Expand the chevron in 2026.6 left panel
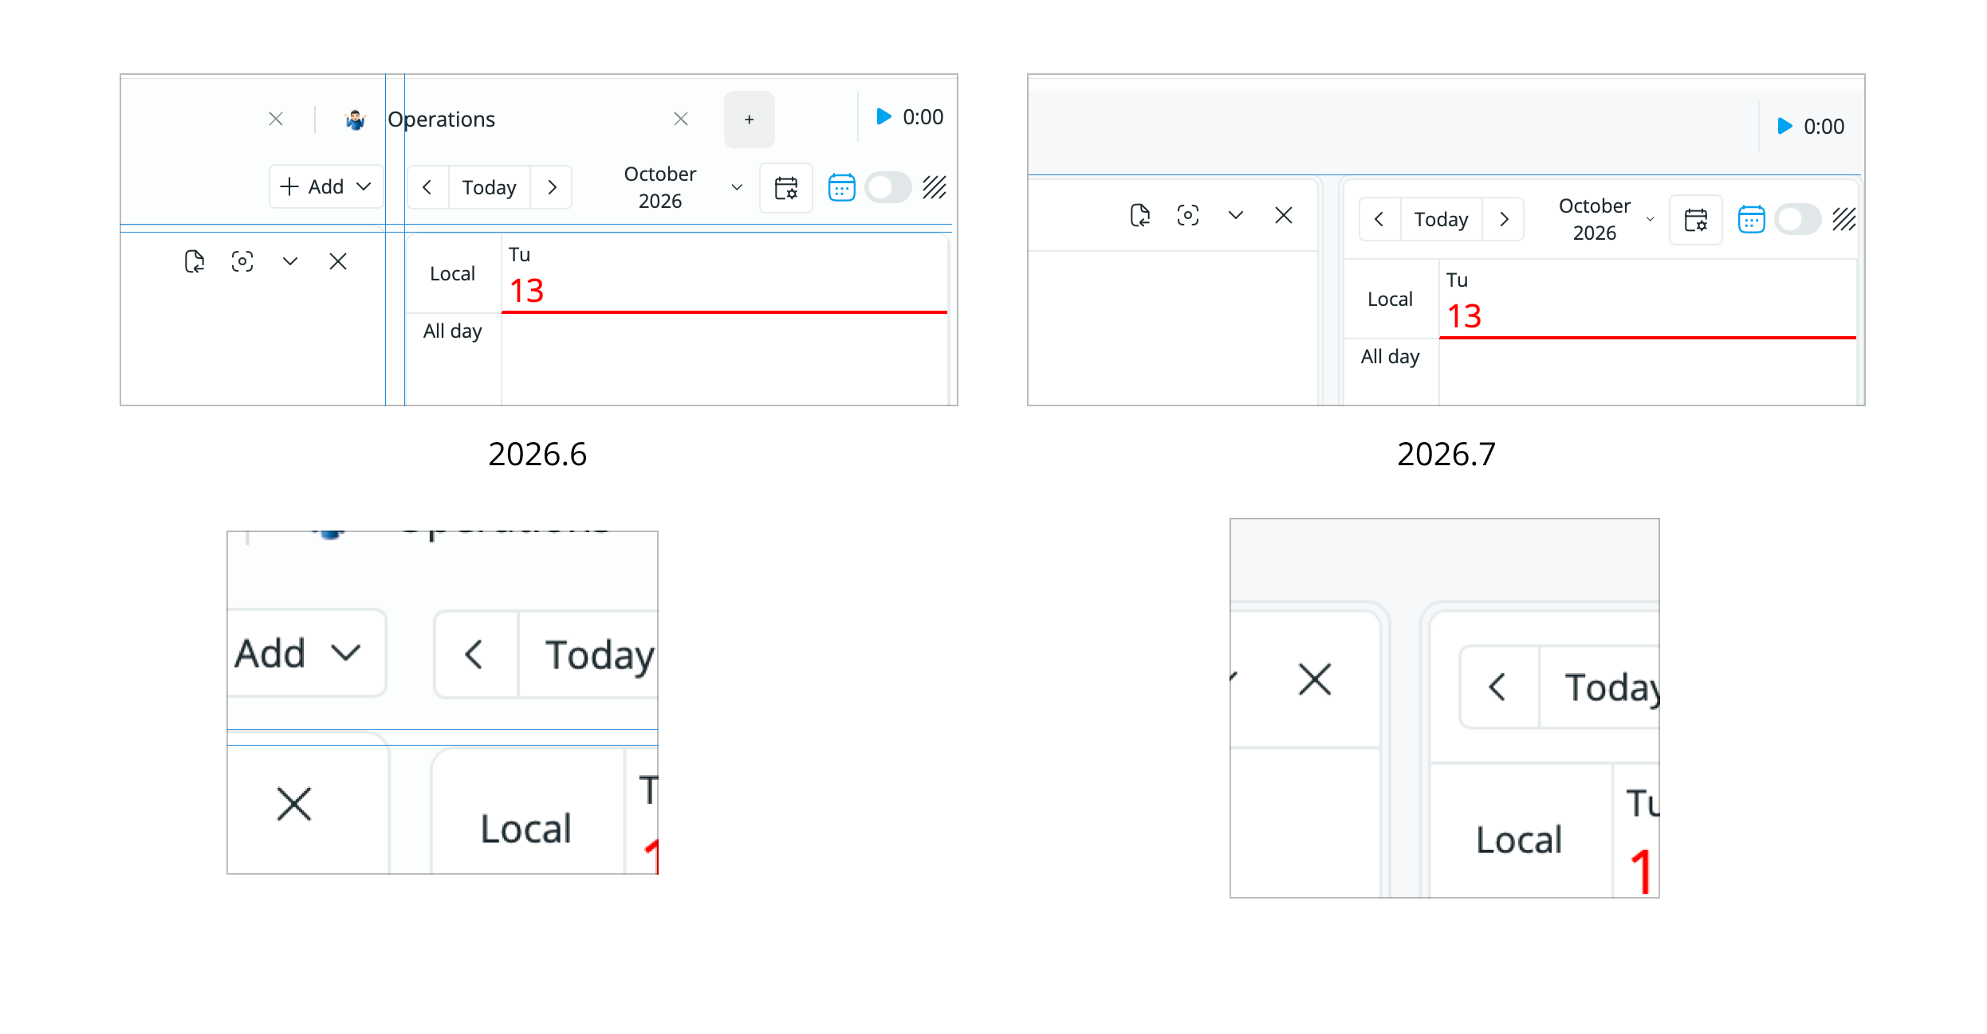This screenshot has height=1034, width=1987. [290, 261]
